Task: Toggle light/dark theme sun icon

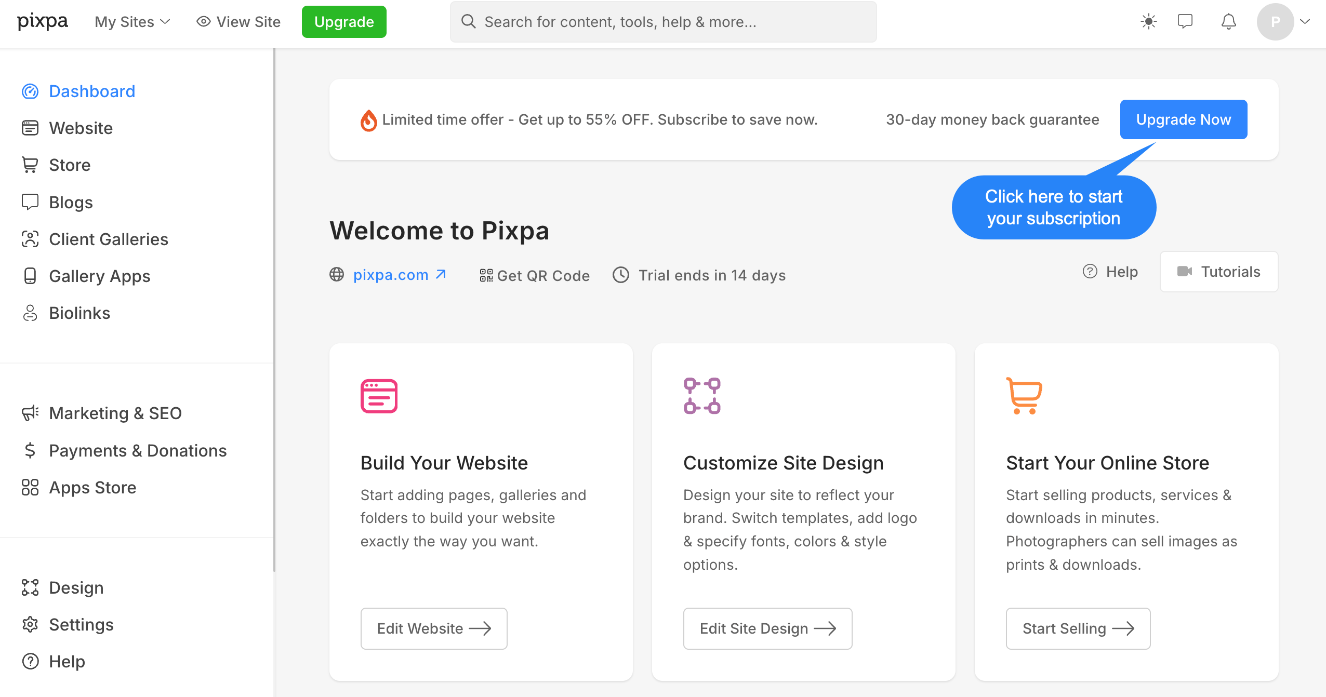Action: [x=1148, y=21]
